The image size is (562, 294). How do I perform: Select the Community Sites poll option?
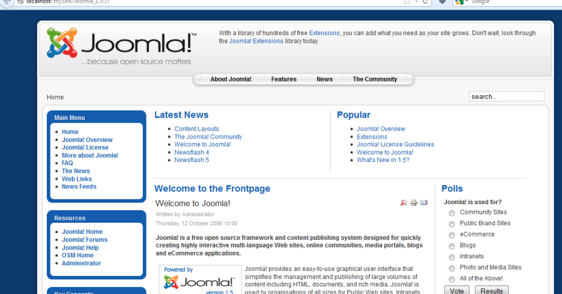[452, 213]
